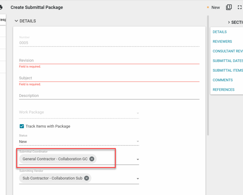Navigate to COMMENTS section
The width and height of the screenshot is (243, 195).
click(x=223, y=80)
